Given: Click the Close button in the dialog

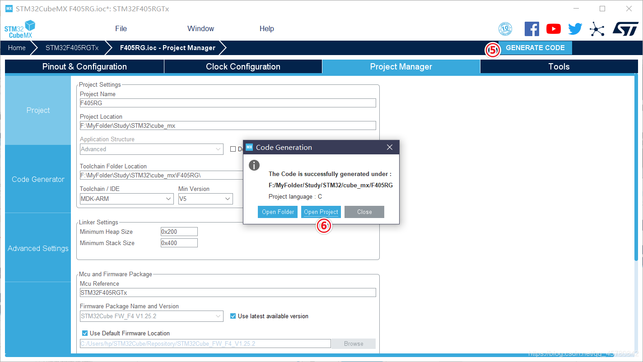Looking at the screenshot, I should pos(364,212).
